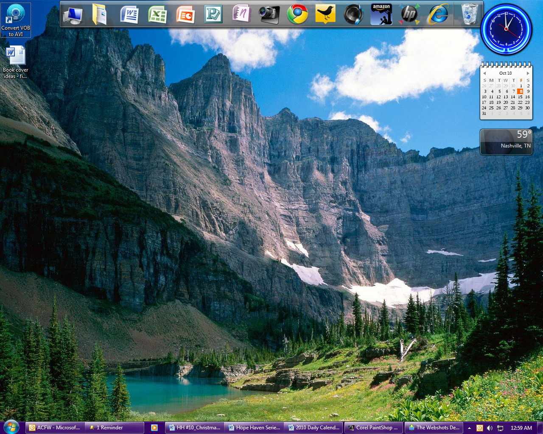Viewport: 543px width, 434px height.
Task: Show hidden system tray icons
Action: 469,428
